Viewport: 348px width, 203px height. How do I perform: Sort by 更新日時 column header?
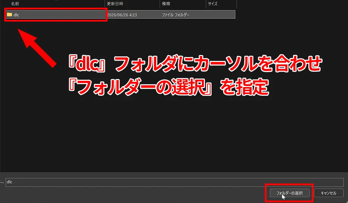tap(115, 4)
